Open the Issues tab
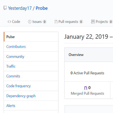 pos(37,22)
